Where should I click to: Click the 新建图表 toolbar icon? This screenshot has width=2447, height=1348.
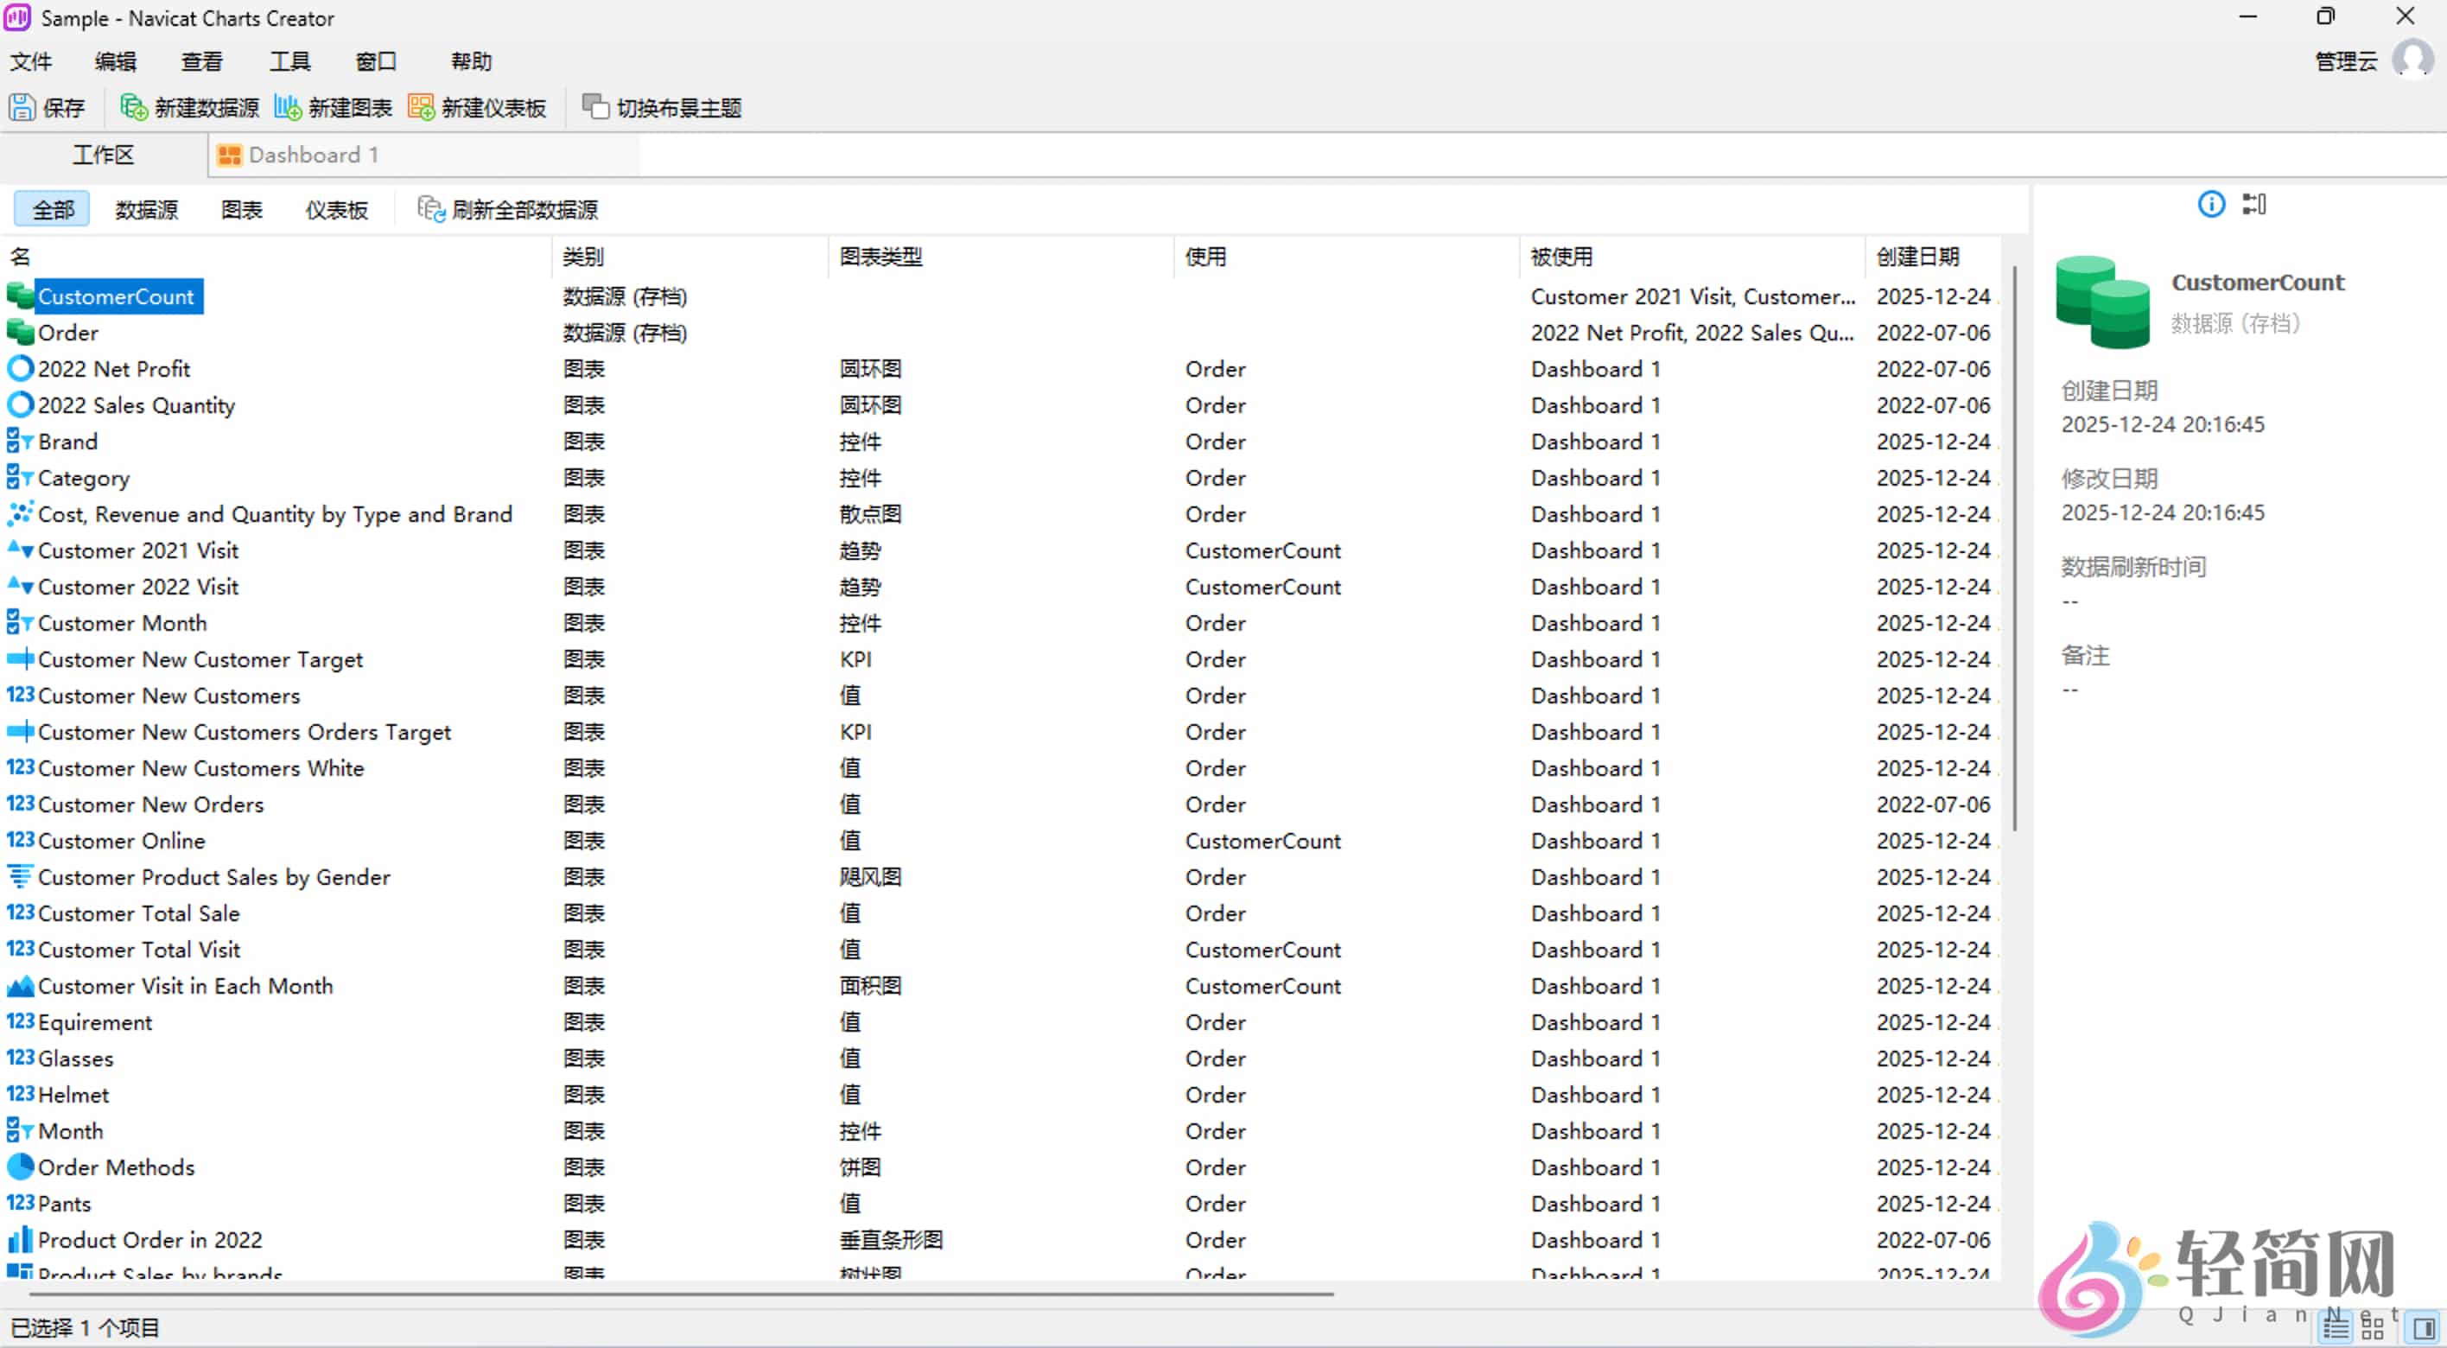pos(287,106)
